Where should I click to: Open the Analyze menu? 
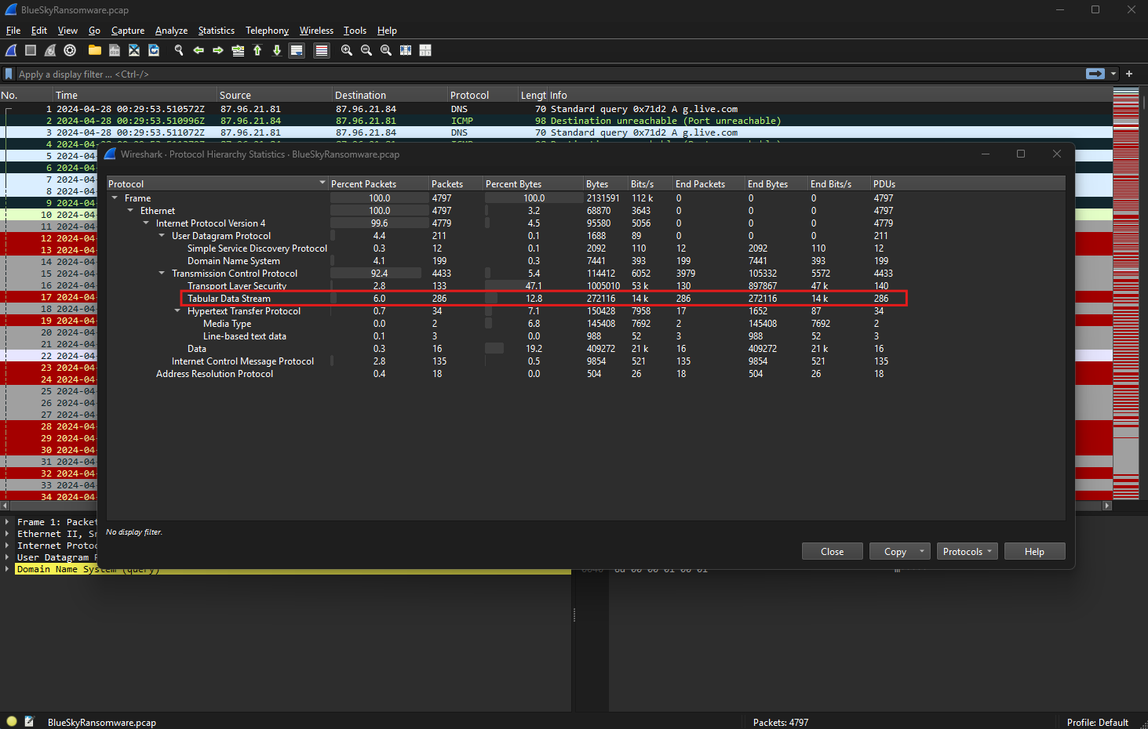pos(171,31)
